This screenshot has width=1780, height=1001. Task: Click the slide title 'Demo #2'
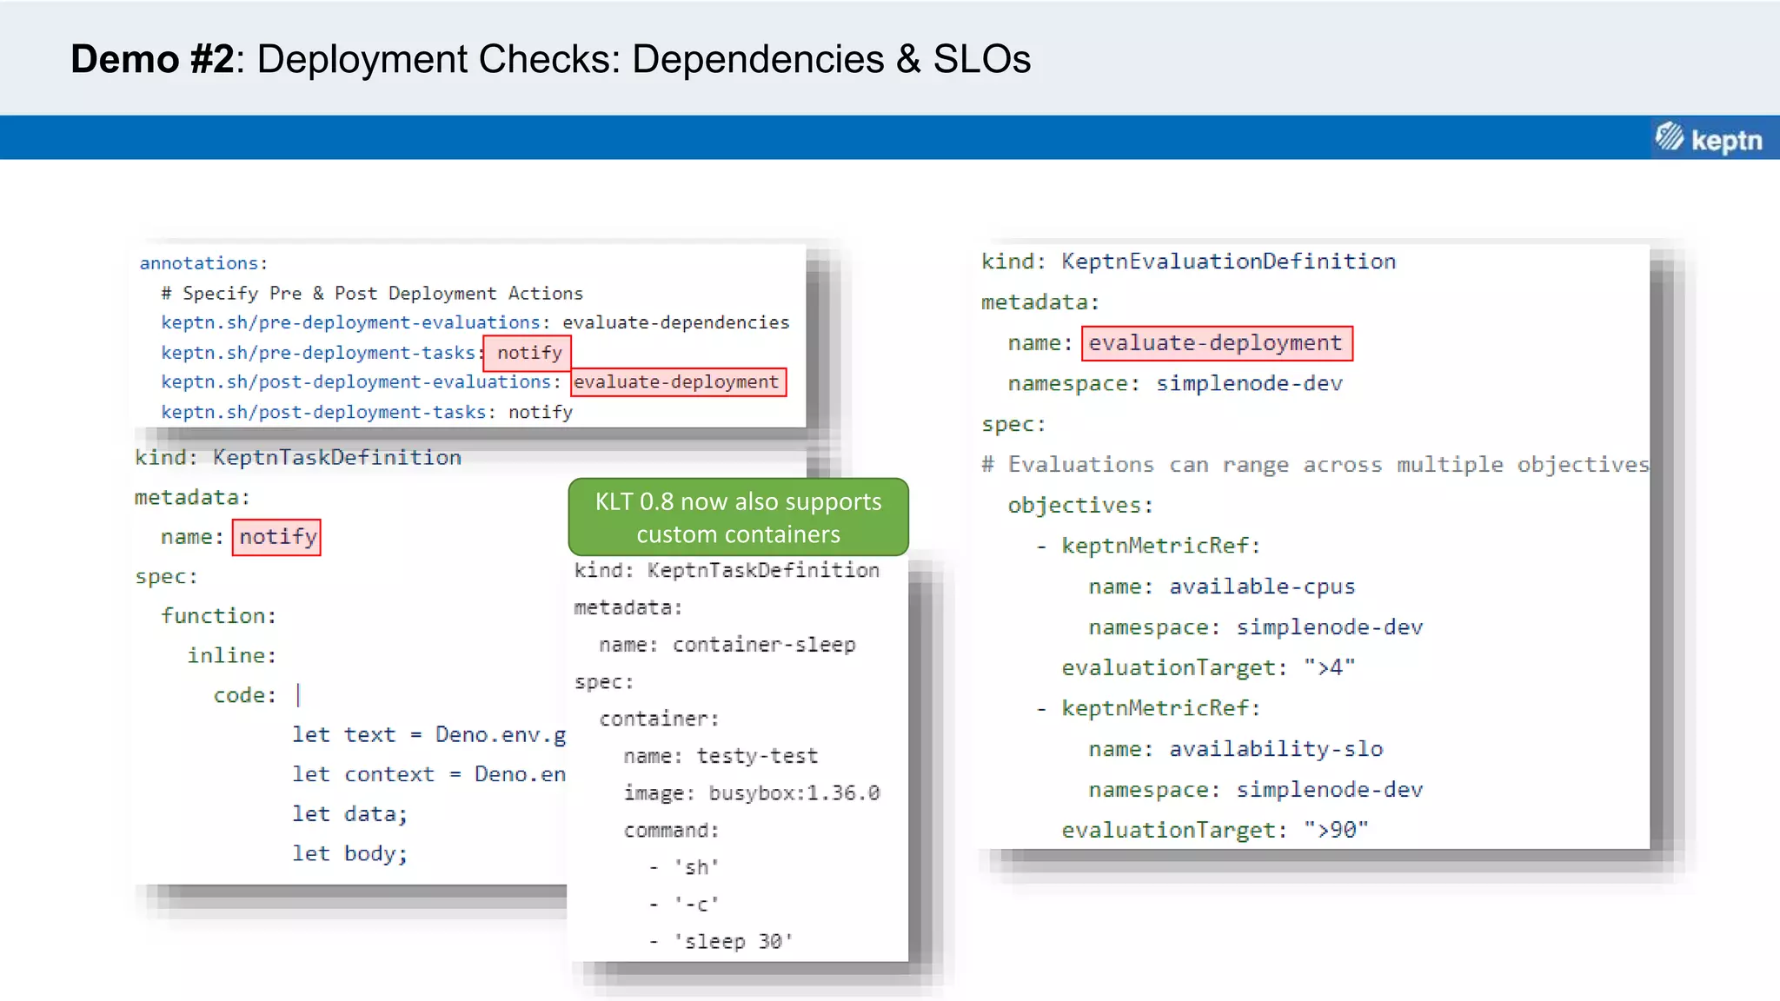(x=152, y=59)
